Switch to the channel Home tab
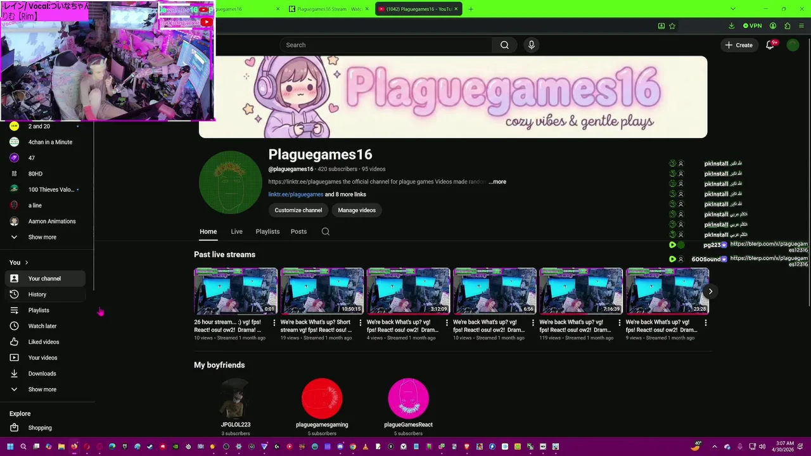The image size is (811, 456). tap(208, 232)
